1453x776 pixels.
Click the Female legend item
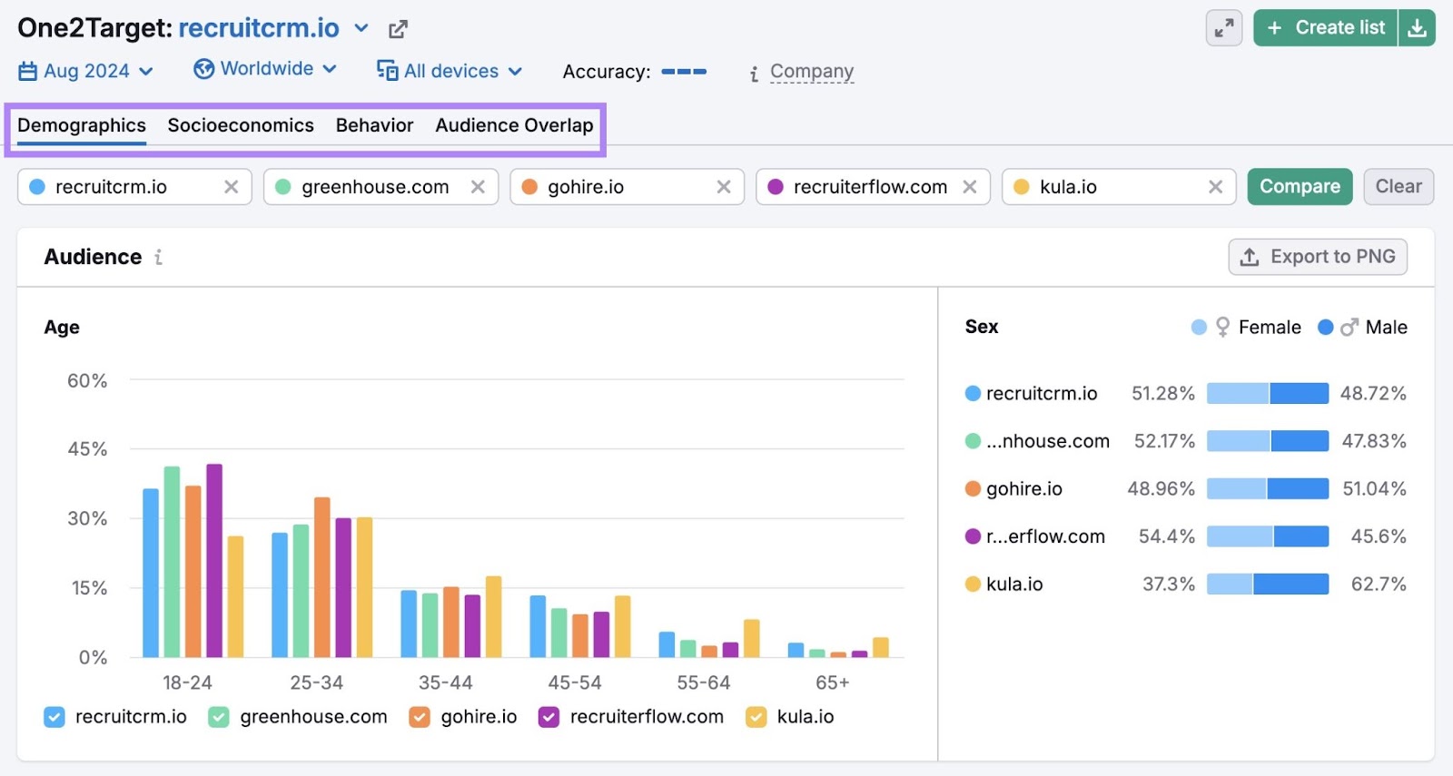pos(1246,328)
